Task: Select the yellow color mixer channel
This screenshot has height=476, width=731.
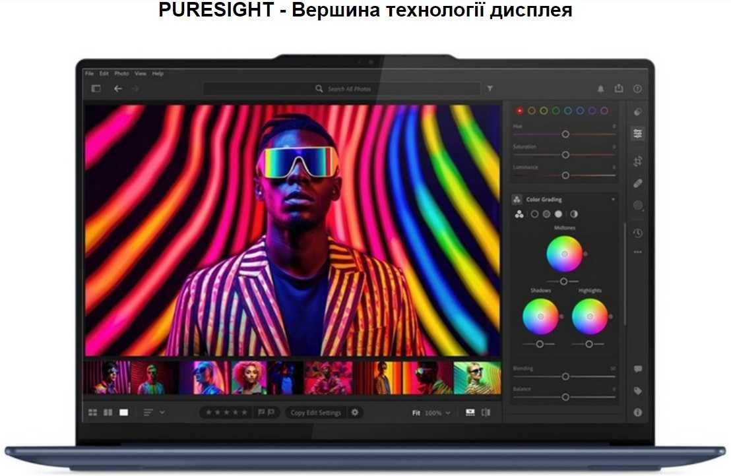Action: pos(544,111)
